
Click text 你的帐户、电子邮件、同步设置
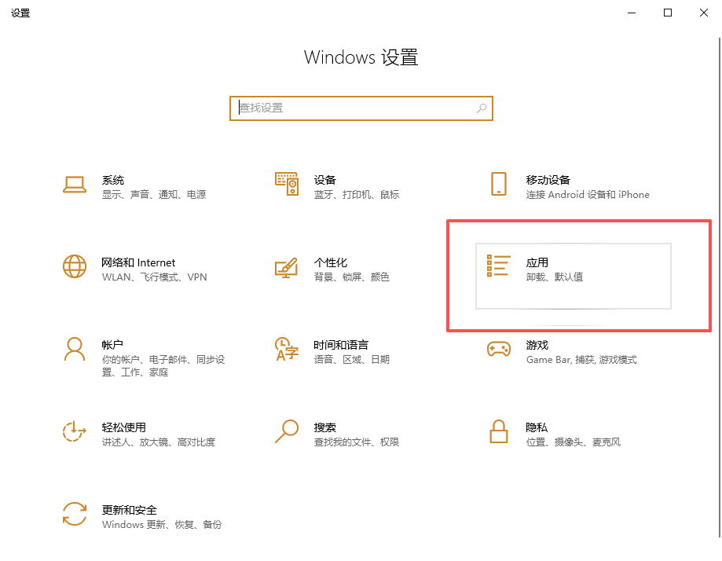(x=163, y=365)
